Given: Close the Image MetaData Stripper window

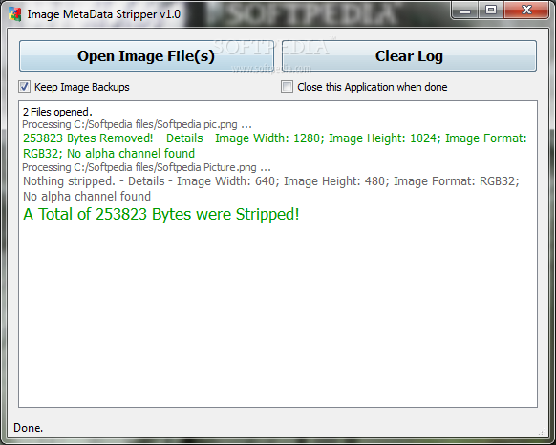Looking at the screenshot, I should tap(526, 11).
